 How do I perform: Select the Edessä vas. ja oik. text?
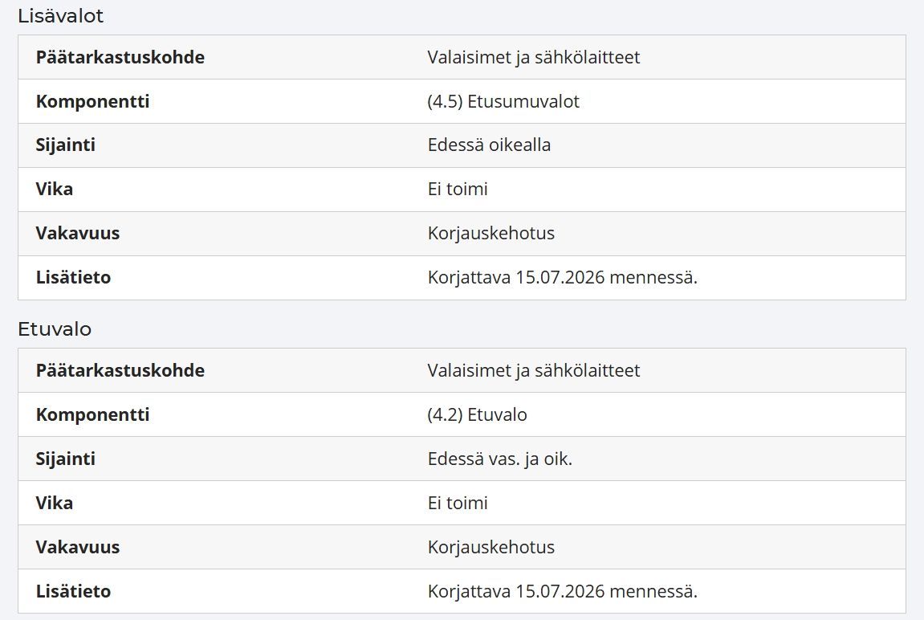coord(499,459)
